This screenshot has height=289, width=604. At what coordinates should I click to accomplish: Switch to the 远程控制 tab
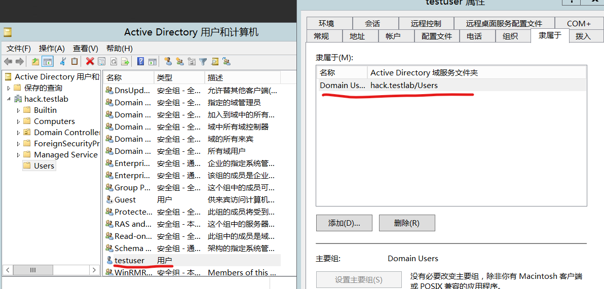coord(426,24)
